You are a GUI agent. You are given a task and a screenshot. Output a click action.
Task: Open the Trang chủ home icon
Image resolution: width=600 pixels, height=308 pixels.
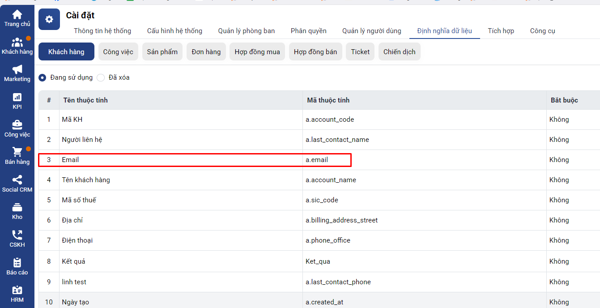(17, 15)
